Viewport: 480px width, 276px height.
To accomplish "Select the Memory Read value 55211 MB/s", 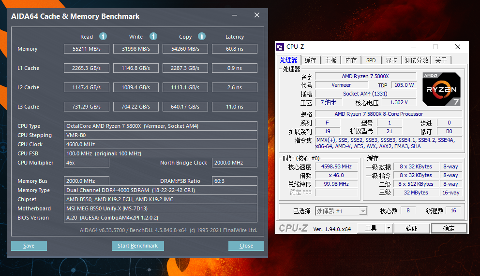I will 87,49.
